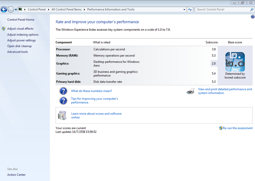The width and height of the screenshot is (255, 181).
Task: Open Tips for improving your computer's performance
Action: pyautogui.click(x=94, y=100)
